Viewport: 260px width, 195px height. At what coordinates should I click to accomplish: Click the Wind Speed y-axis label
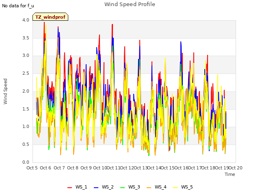click(x=5, y=91)
